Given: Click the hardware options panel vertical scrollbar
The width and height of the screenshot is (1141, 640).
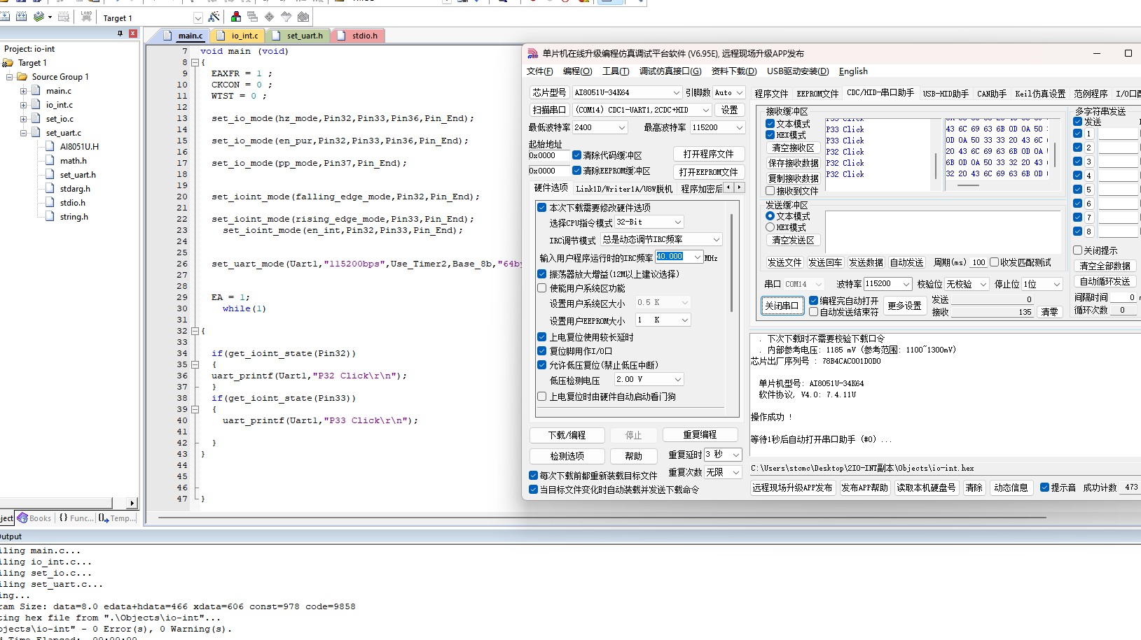Looking at the screenshot, I should [732, 262].
